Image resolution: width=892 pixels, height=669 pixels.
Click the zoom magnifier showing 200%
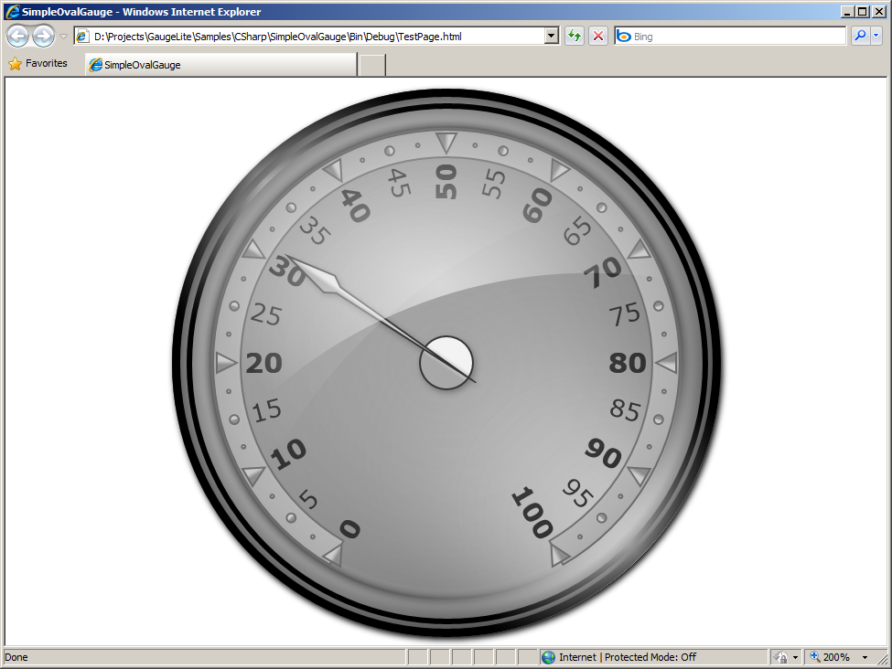coord(814,657)
